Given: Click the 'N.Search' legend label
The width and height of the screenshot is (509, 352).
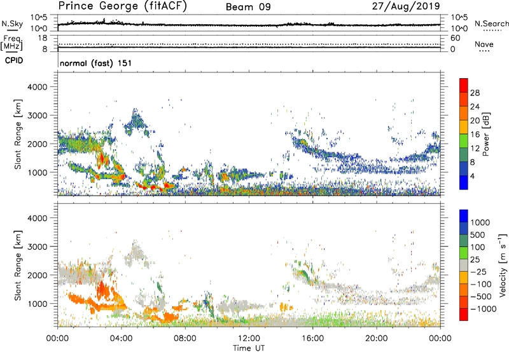Looking at the screenshot, I should tap(491, 24).
